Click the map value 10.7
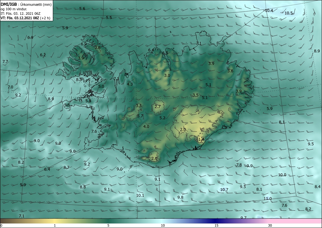Image resolution: width=322 pixels, height=228 pixels. tap(224, 190)
